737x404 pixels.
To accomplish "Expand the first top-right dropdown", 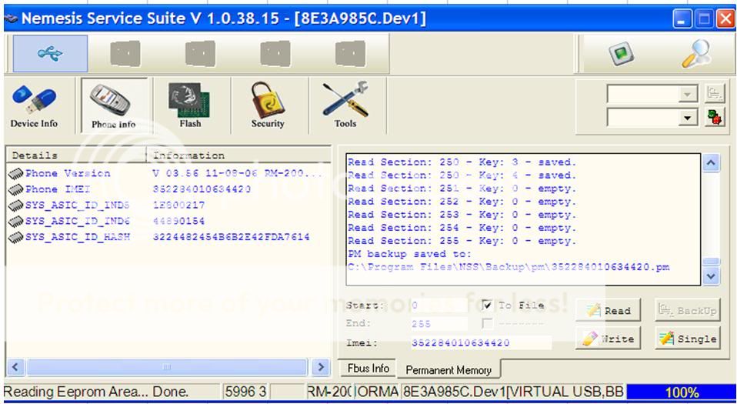I will (687, 94).
